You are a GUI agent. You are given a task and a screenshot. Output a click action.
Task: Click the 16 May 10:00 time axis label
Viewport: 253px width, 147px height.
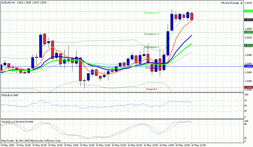click(x=151, y=145)
